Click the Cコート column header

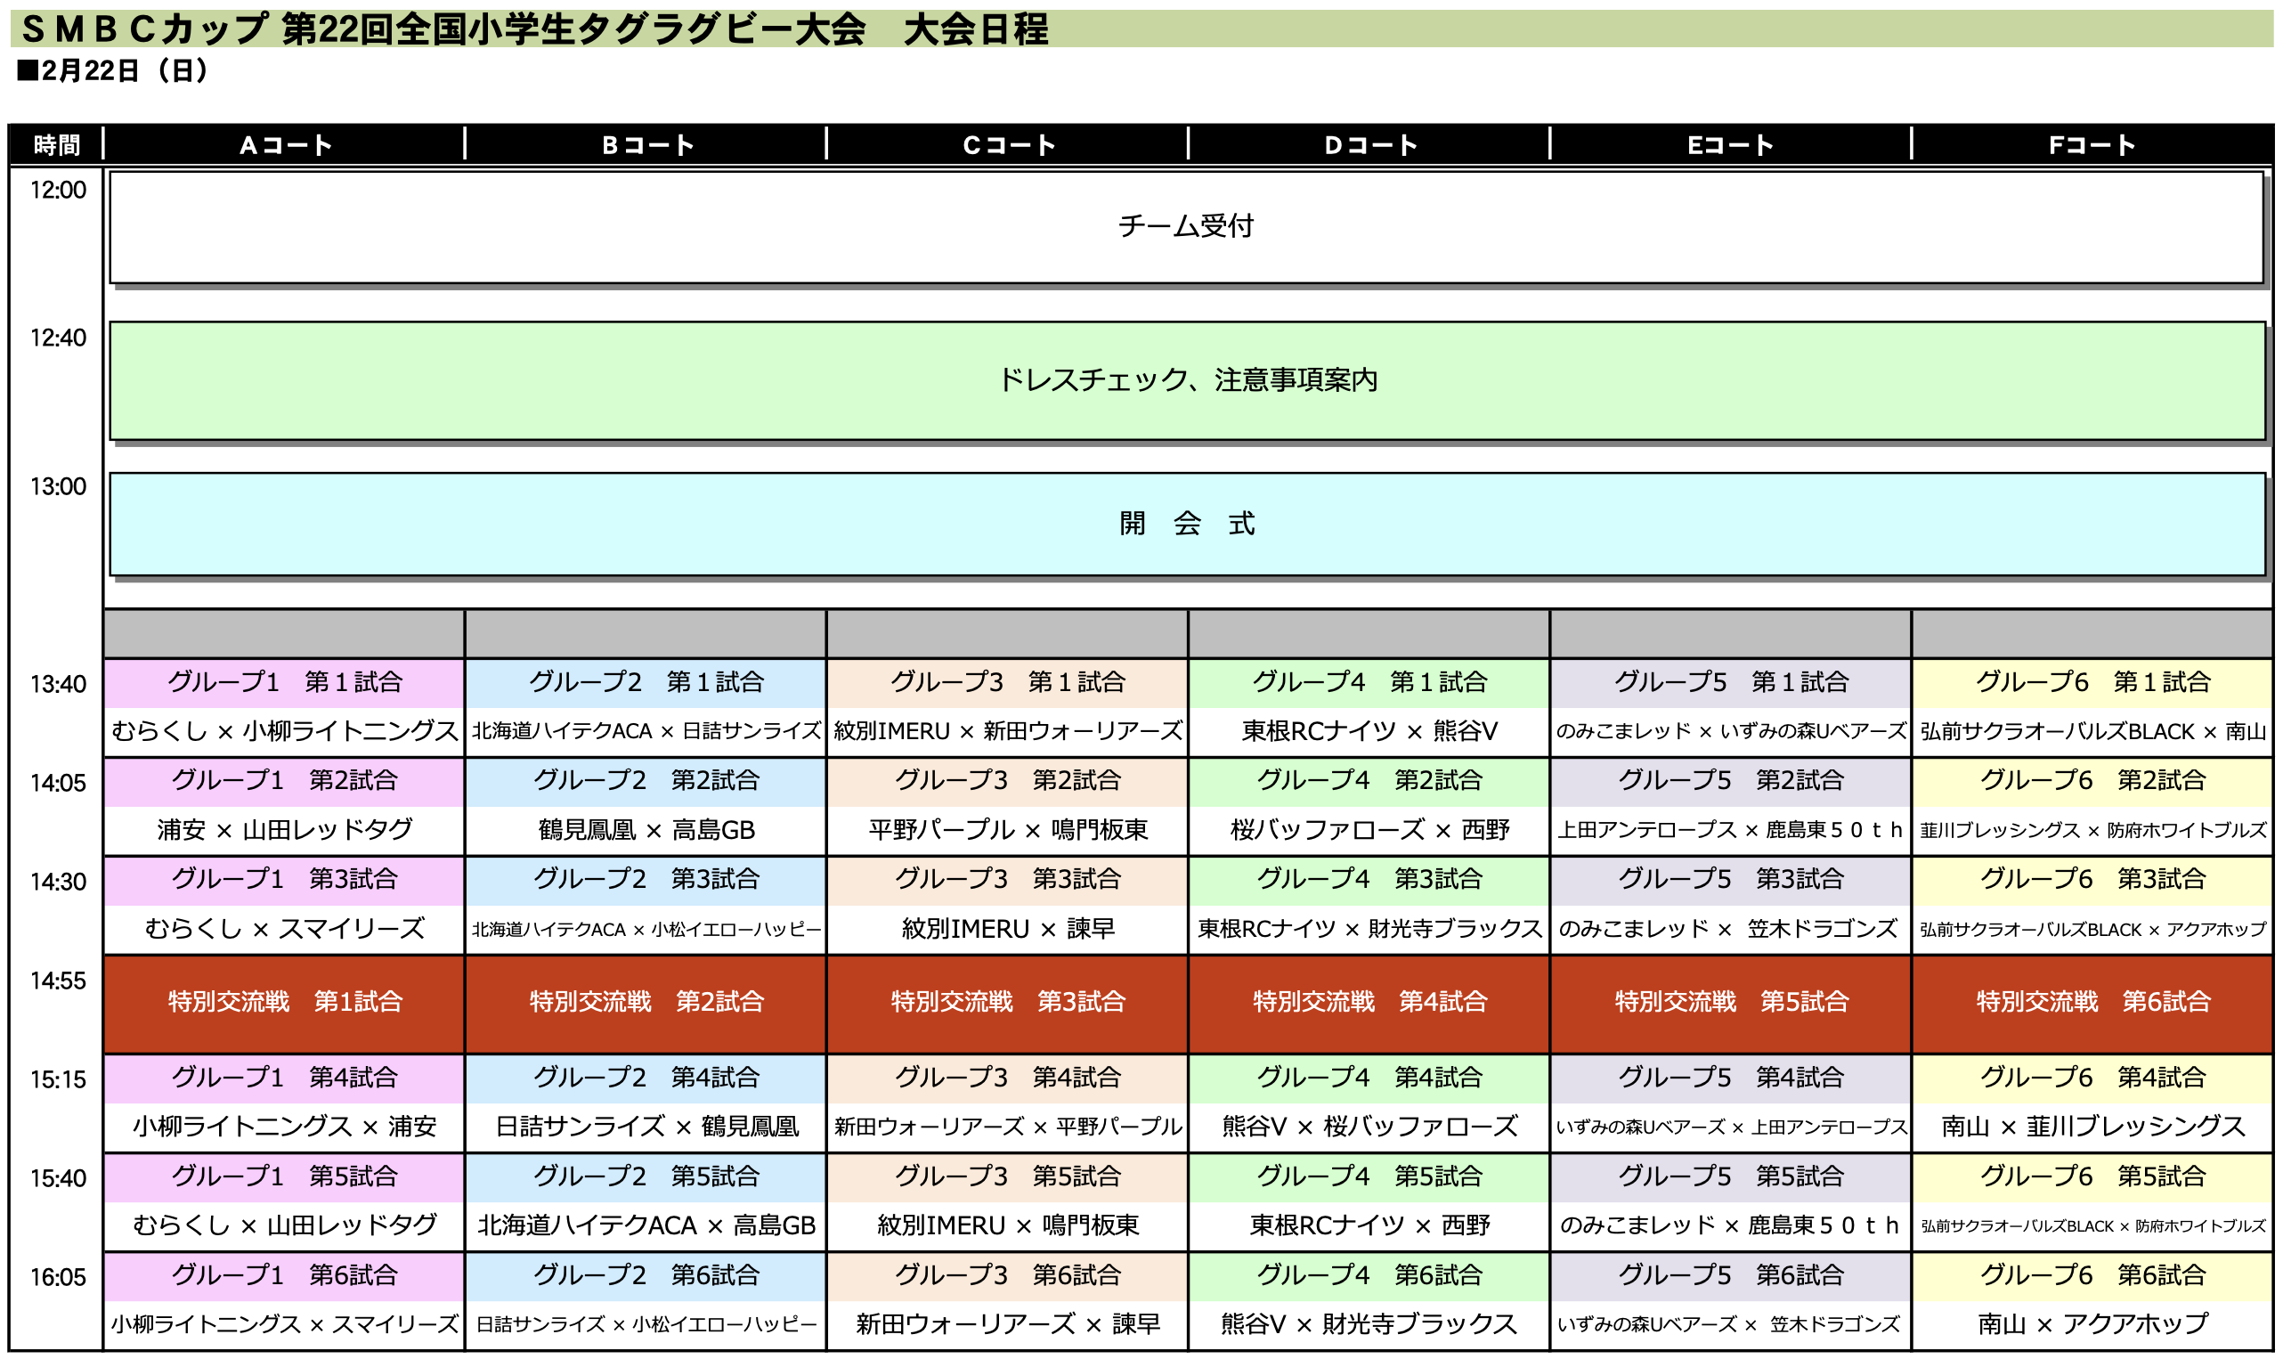tap(1008, 144)
